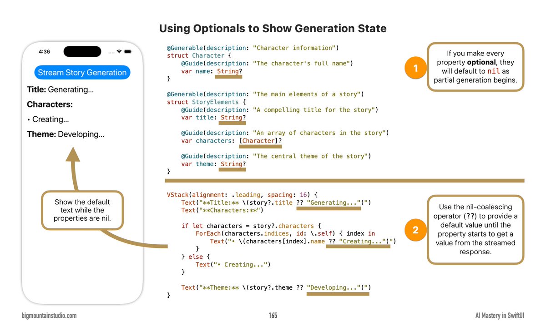Viewport: 546px width, 331px height.
Task: Click the page number 165
Action: tap(273, 316)
